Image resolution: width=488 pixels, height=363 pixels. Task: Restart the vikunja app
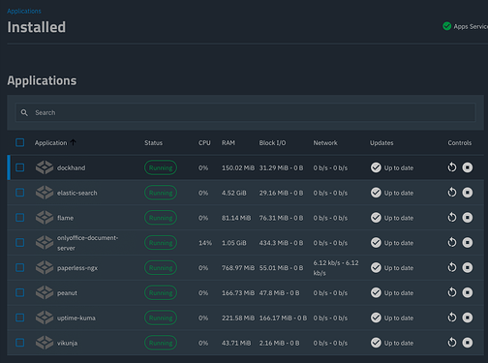coord(452,343)
